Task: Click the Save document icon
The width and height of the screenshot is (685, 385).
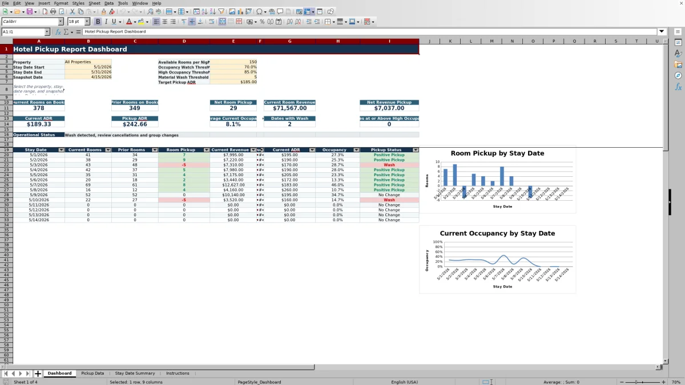Action: (x=29, y=11)
